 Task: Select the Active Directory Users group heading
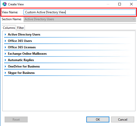pos(24,35)
